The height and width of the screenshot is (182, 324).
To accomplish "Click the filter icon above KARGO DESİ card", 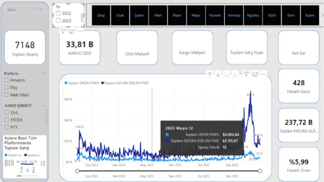I will click(63, 31).
